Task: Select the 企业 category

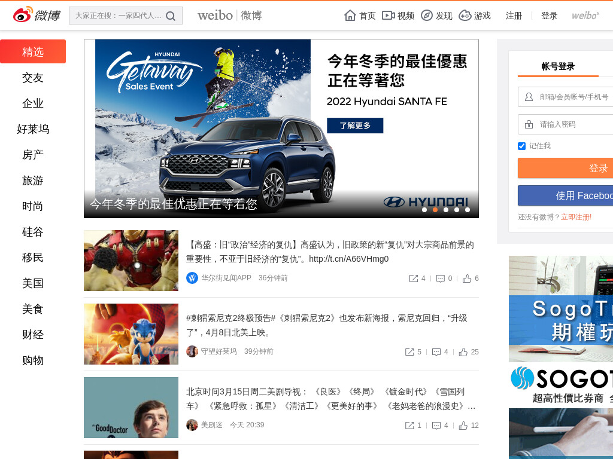Action: click(33, 103)
